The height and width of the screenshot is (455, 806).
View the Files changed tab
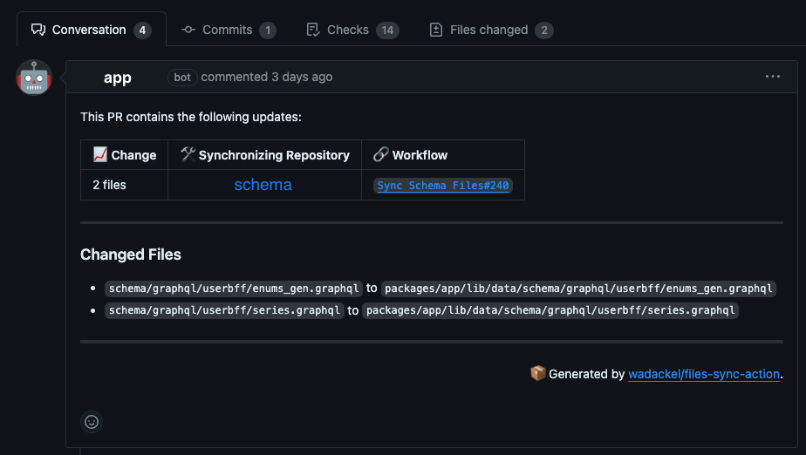pos(491,30)
